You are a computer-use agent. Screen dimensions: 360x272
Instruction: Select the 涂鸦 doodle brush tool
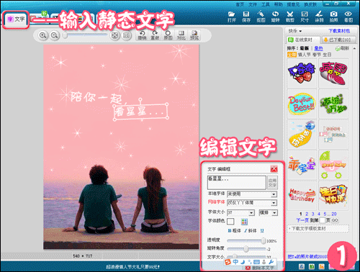pos(319,17)
